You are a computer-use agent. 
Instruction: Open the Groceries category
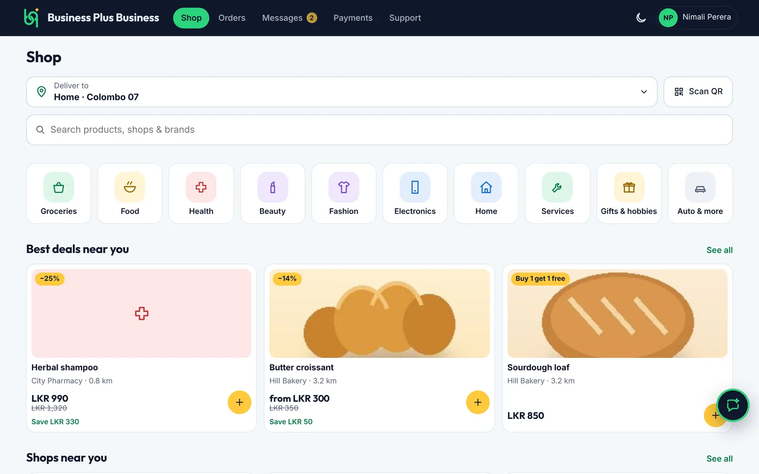coord(59,193)
